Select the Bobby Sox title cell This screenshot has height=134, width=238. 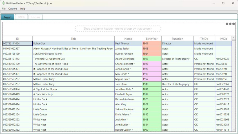click(x=74, y=44)
